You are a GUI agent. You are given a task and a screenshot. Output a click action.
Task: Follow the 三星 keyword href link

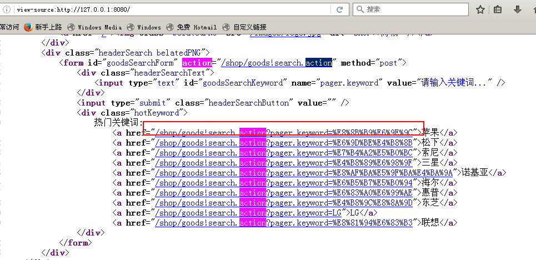point(284,162)
